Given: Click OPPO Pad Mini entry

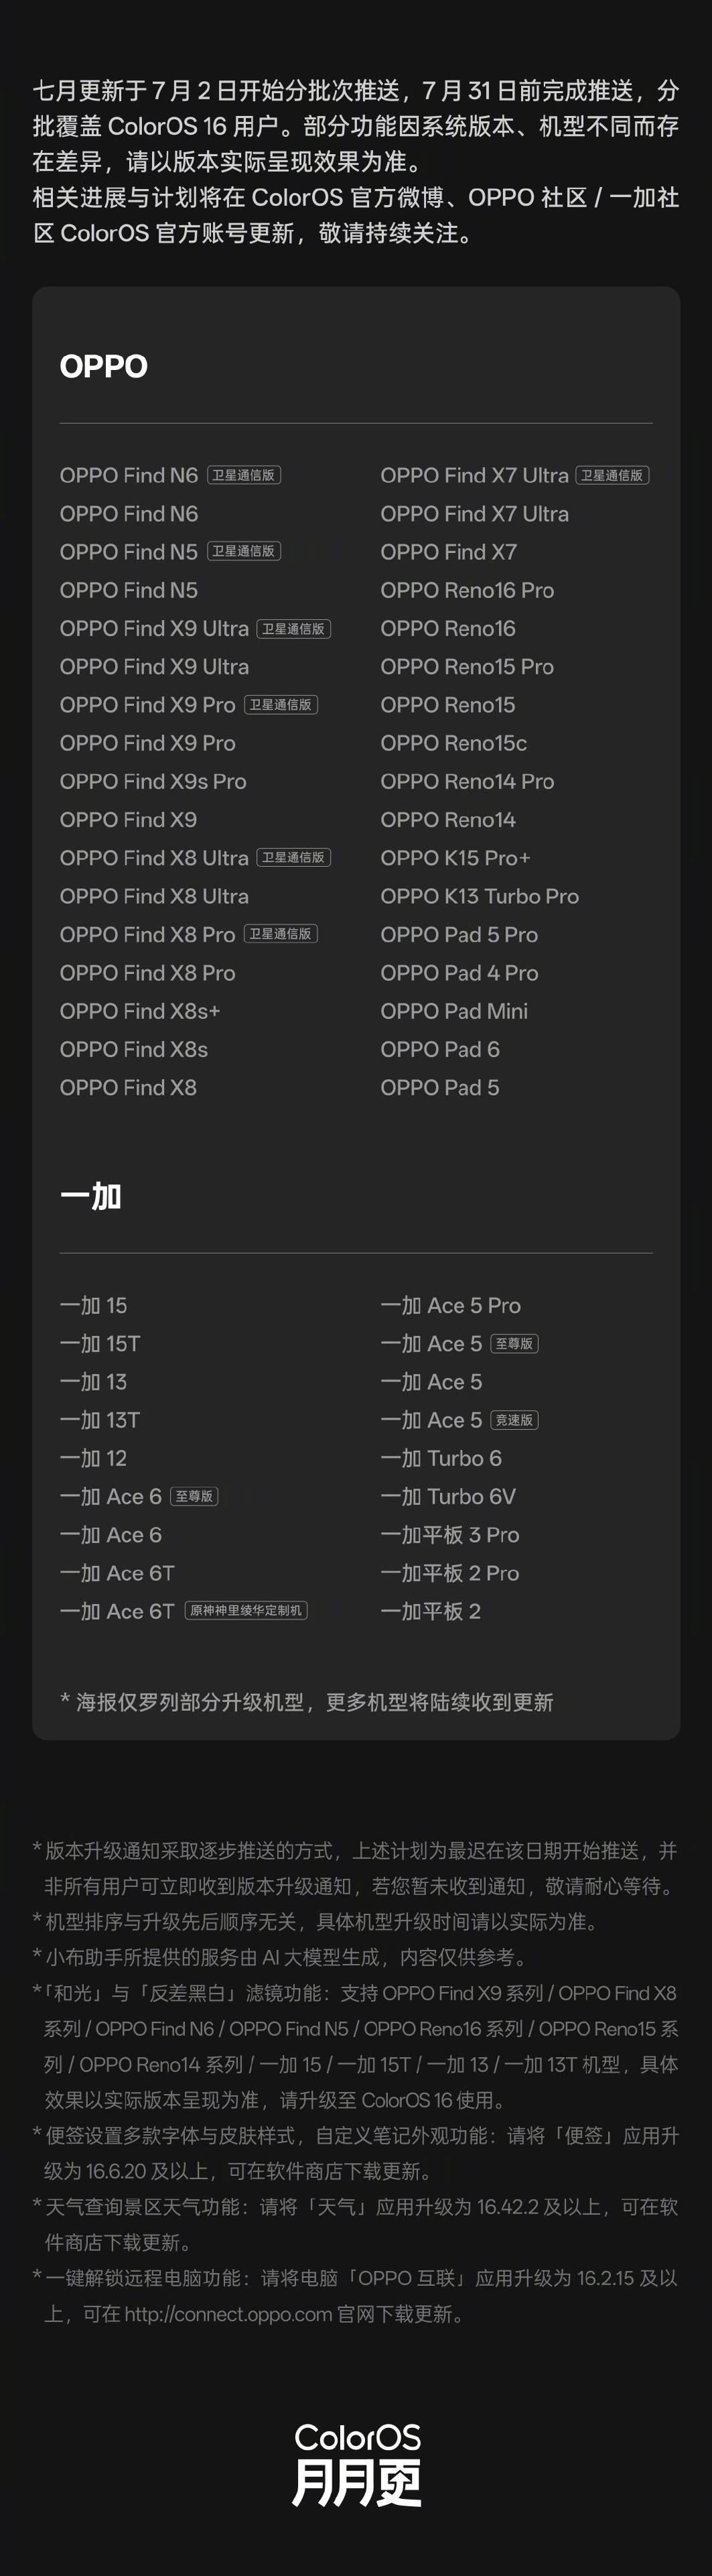Looking at the screenshot, I should (x=454, y=1011).
